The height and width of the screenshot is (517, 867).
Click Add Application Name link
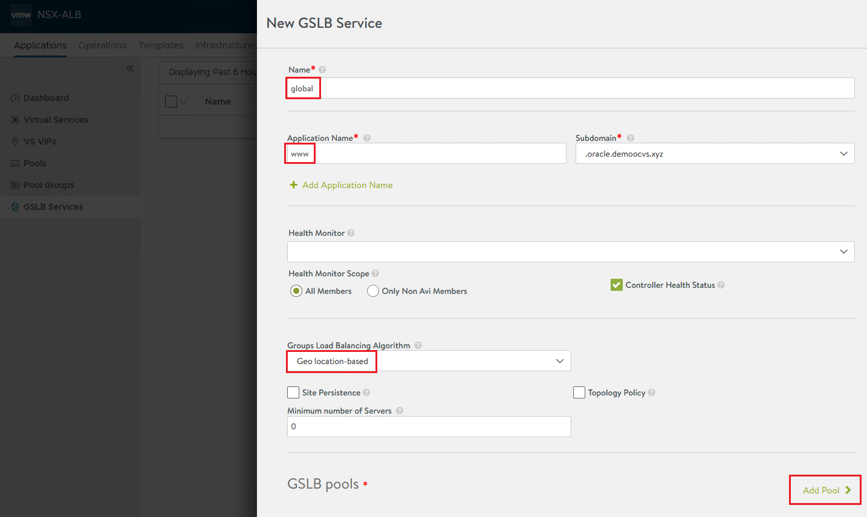point(348,185)
